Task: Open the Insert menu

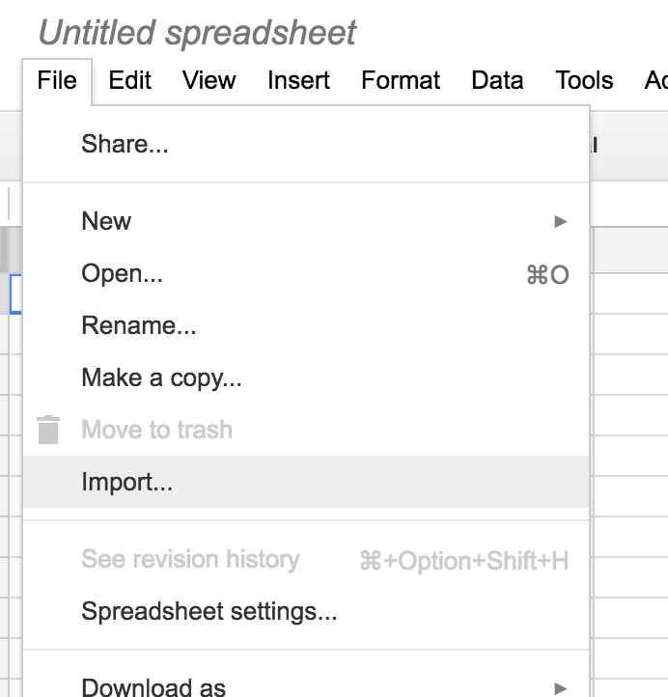Action: pyautogui.click(x=298, y=80)
